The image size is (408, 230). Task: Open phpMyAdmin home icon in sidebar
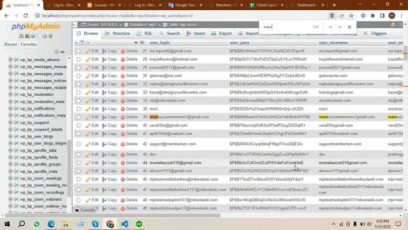pos(21,36)
